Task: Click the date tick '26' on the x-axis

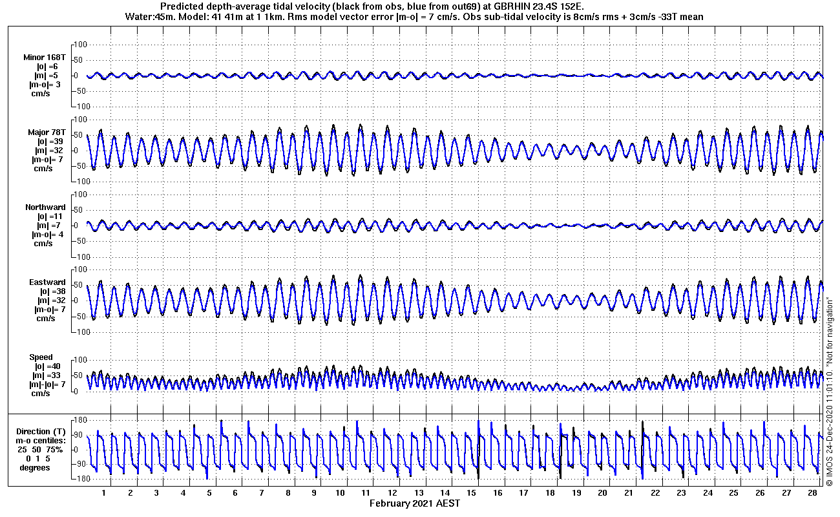Action: tap(760, 492)
